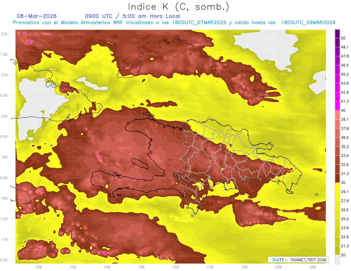This screenshot has width=351, height=271.
Task: Select the initialization time '1800UTC_07MAR2026'
Action: coord(199,23)
